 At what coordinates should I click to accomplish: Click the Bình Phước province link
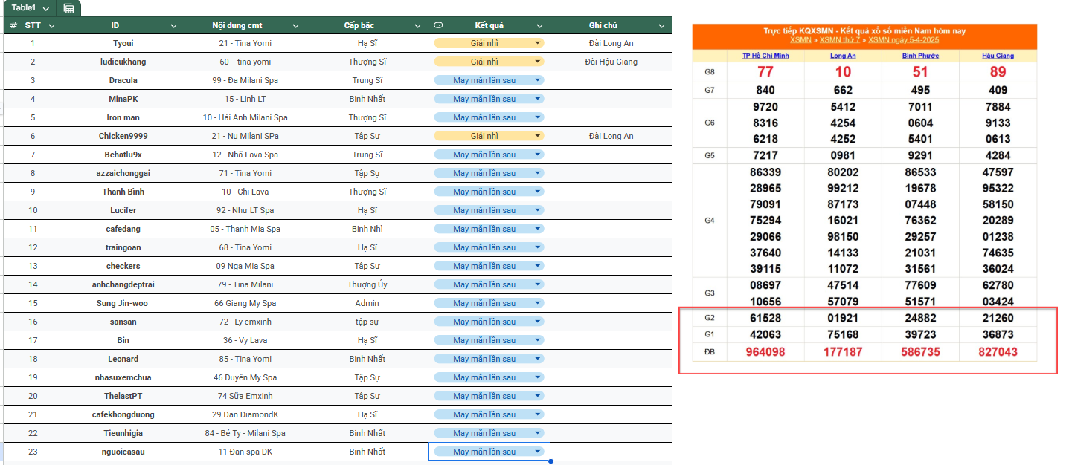tap(920, 56)
